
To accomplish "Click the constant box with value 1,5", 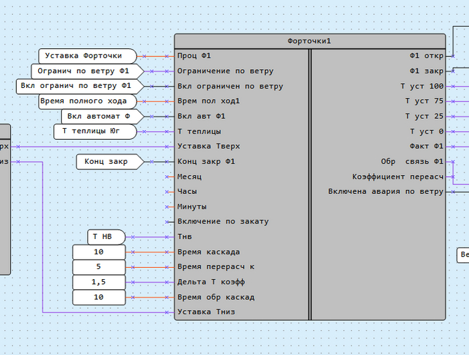I will 98,282.
